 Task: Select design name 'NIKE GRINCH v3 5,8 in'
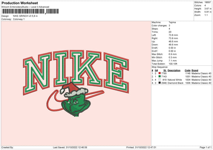pos(25,16)
